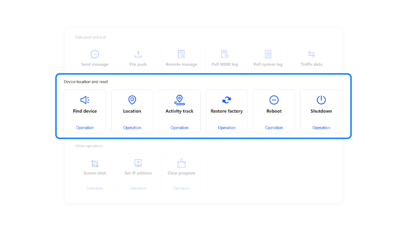407x229 pixels.
Task: Click the 'Send message' label
Action: 95,64
